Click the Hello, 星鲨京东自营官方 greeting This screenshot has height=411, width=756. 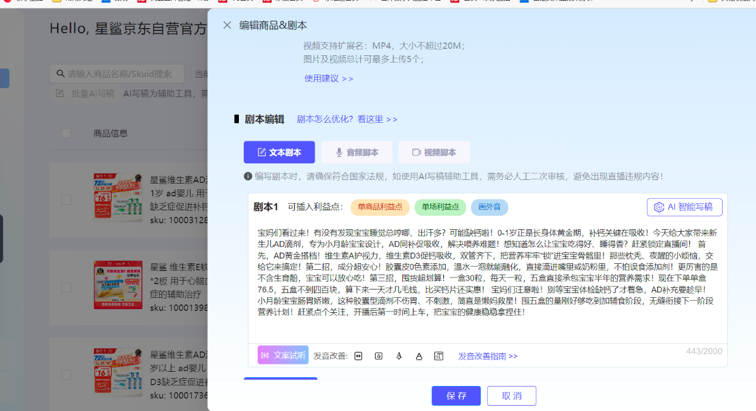[128, 29]
